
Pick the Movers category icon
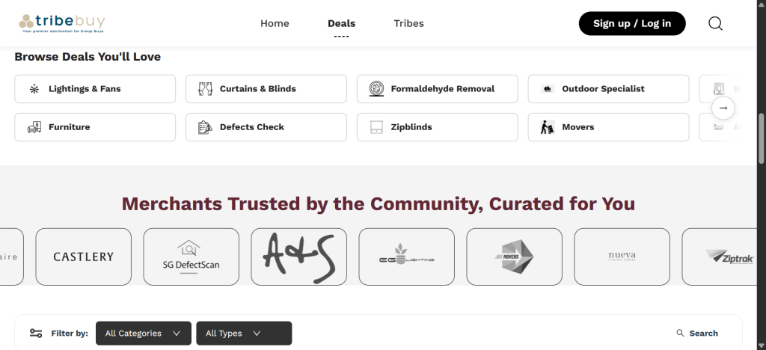[547, 127]
